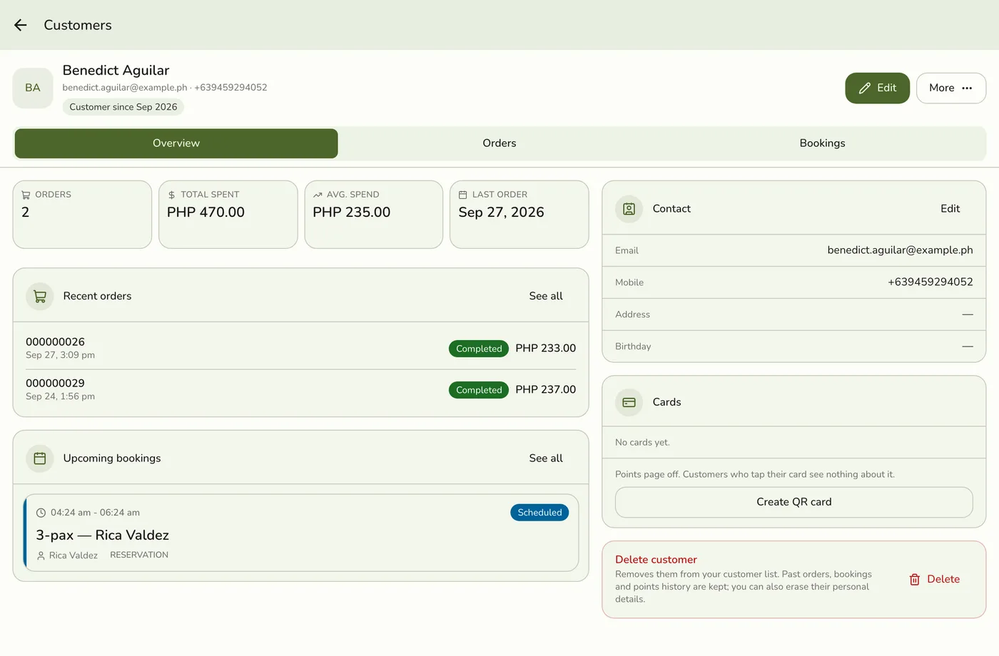Click the trash icon for Delete
The width and height of the screenshot is (999, 656).
click(915, 580)
